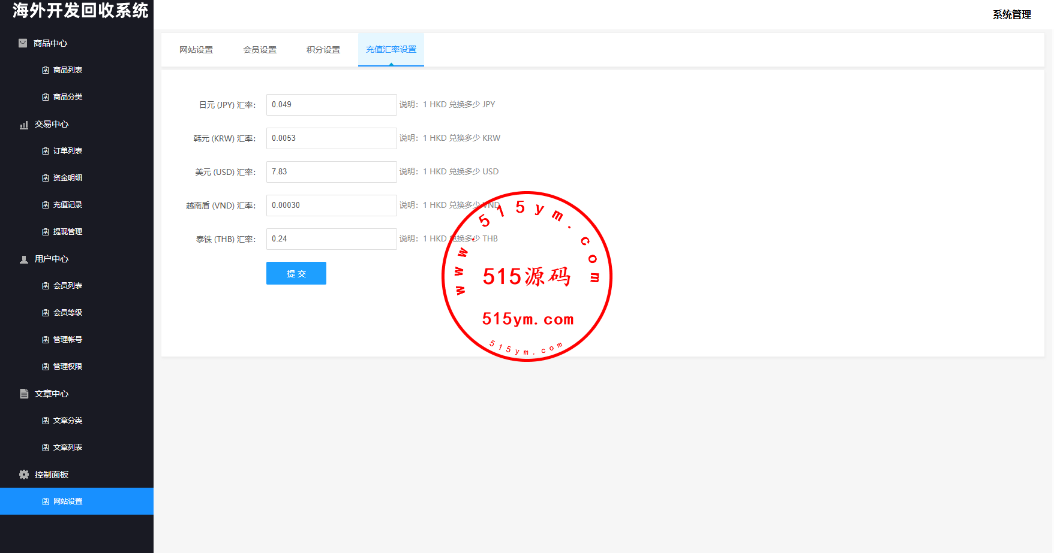Focus the 日元 (JPY) exchange rate field
Screen dimensions: 1054x553
click(x=331, y=105)
